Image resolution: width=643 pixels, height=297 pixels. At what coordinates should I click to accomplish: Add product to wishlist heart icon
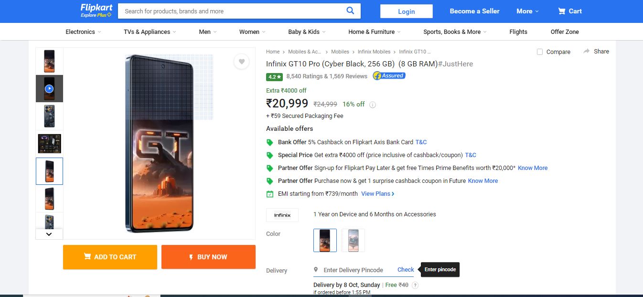click(241, 62)
